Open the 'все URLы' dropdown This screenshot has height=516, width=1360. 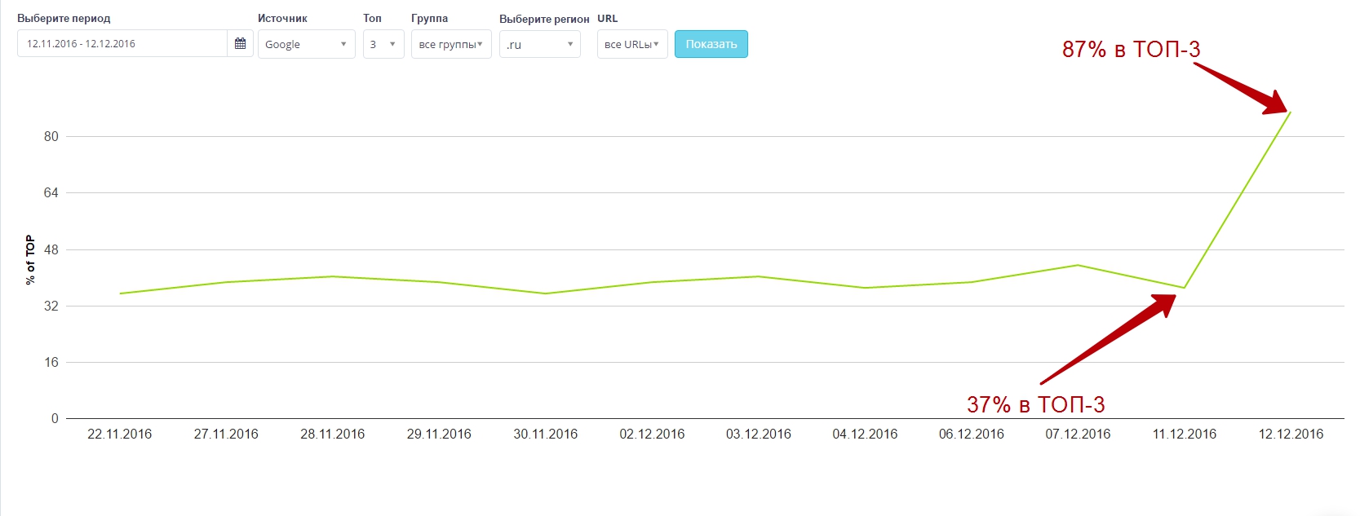pos(631,44)
